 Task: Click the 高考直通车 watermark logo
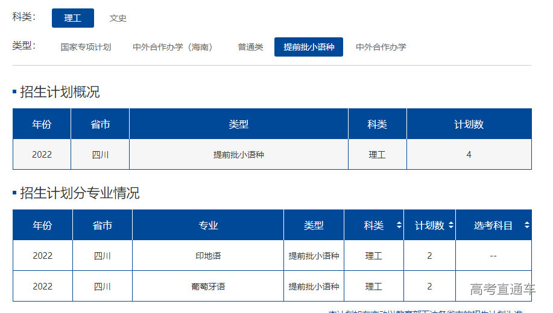(x=502, y=290)
